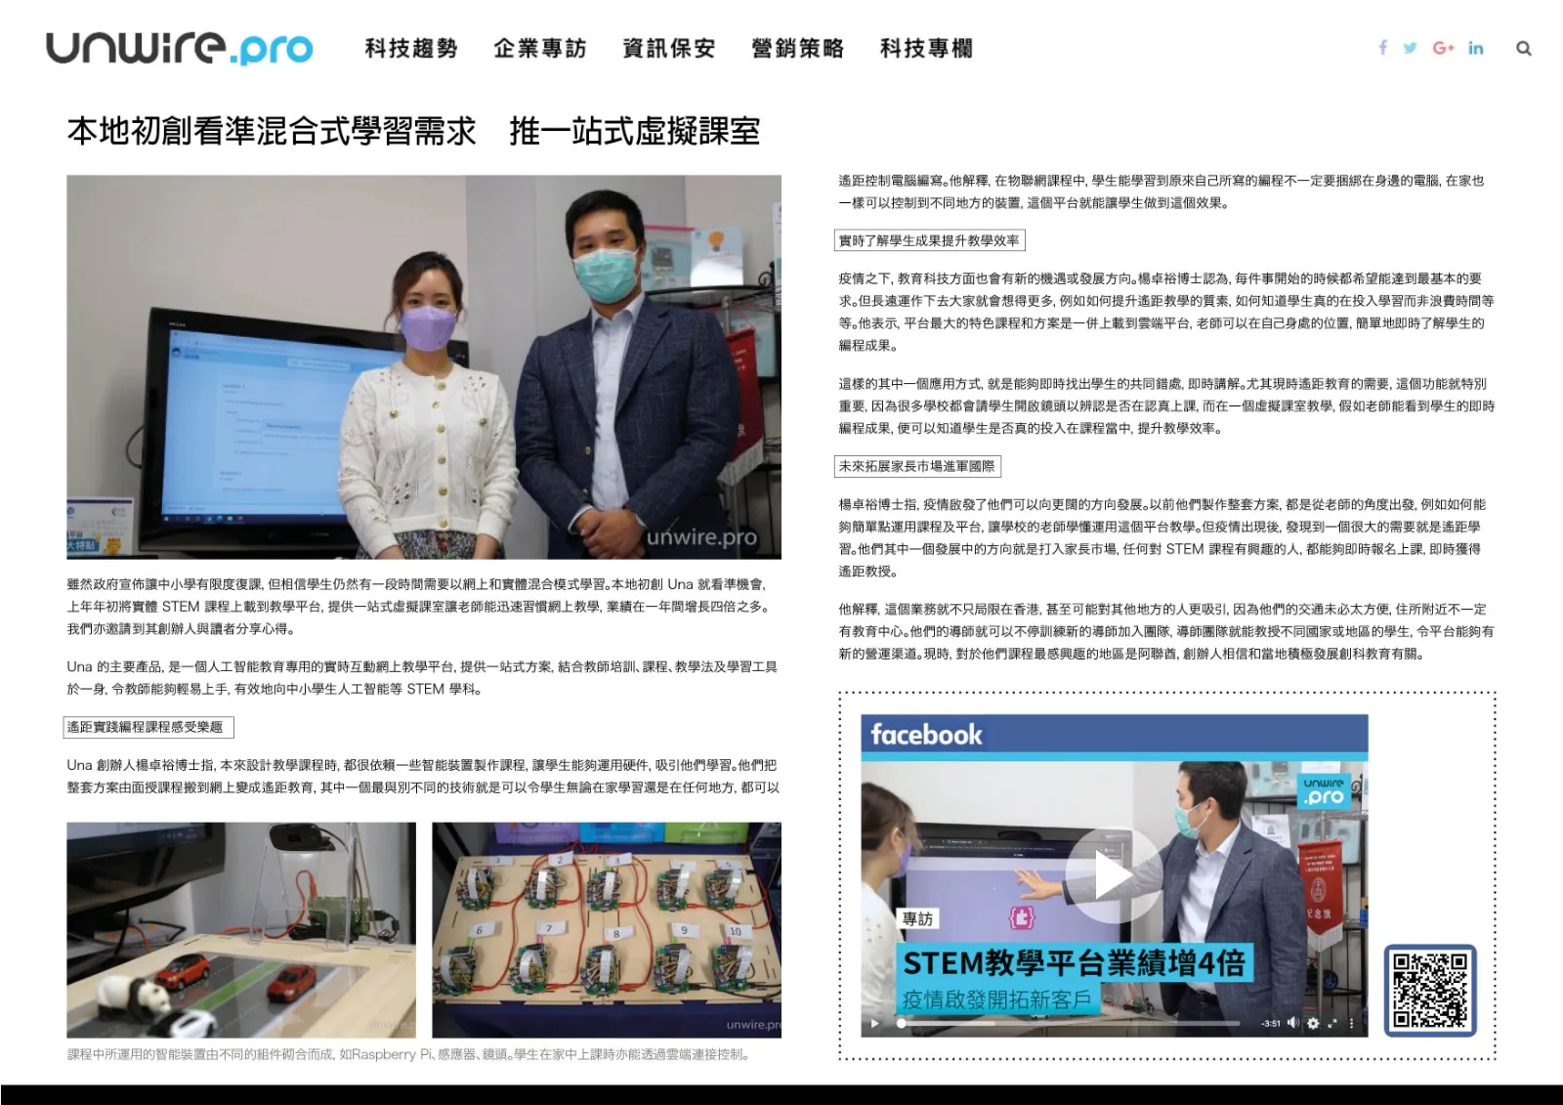This screenshot has height=1105, width=1563.
Task: Click the facebook logo banner above the video
Action: [1114, 736]
